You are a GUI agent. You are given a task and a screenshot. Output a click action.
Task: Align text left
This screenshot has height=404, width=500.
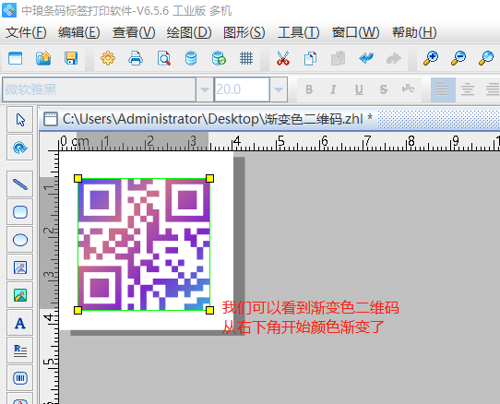point(443,89)
